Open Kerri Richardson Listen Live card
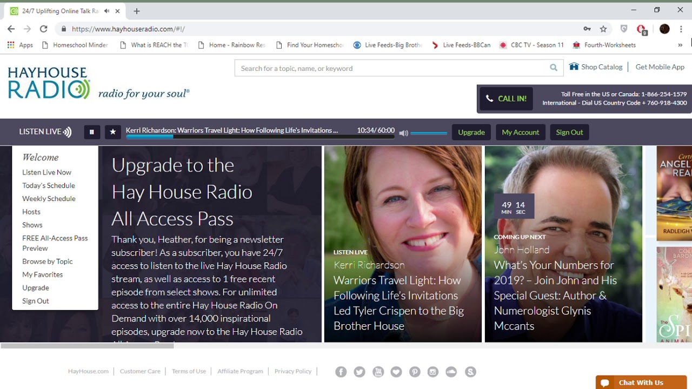This screenshot has width=692, height=389. pos(403,244)
